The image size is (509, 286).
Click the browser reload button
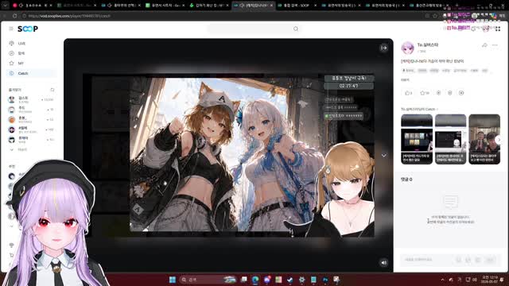[x=15, y=16]
